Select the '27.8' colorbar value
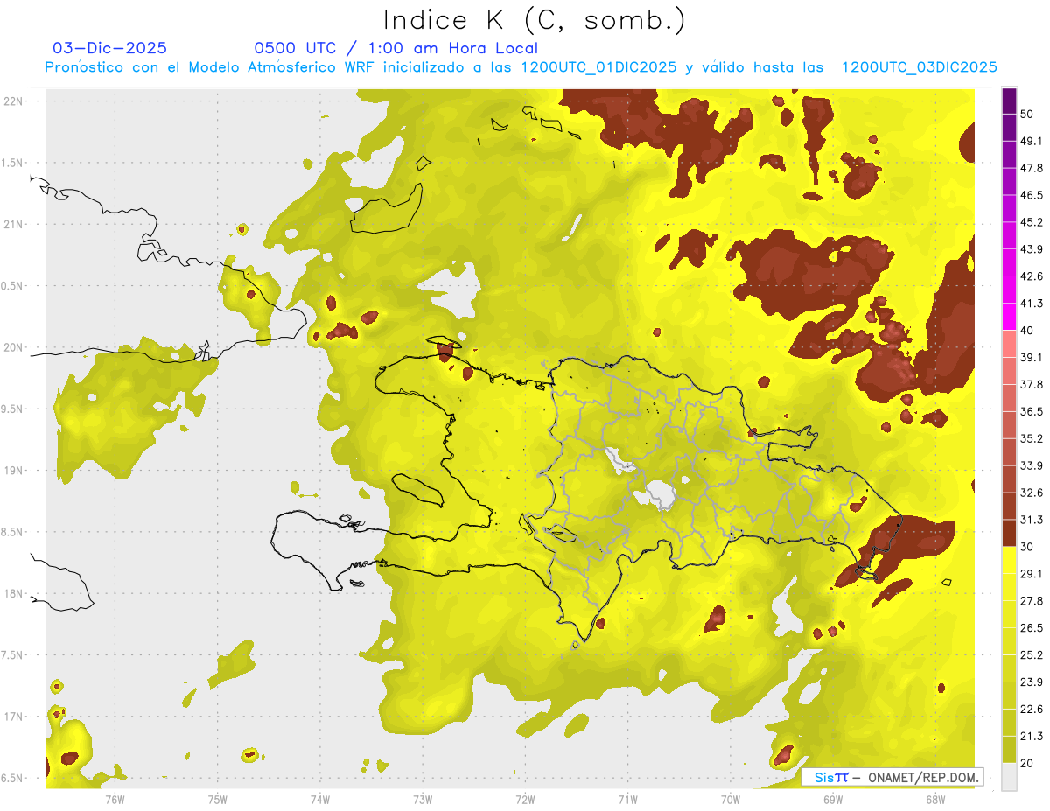1050x811 pixels. (1032, 600)
